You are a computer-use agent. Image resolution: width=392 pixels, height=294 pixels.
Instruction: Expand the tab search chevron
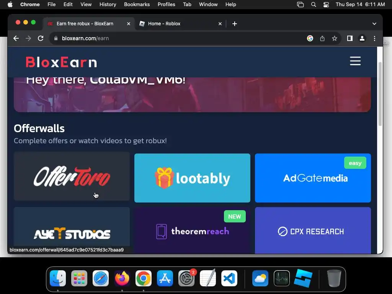pyautogui.click(x=374, y=23)
